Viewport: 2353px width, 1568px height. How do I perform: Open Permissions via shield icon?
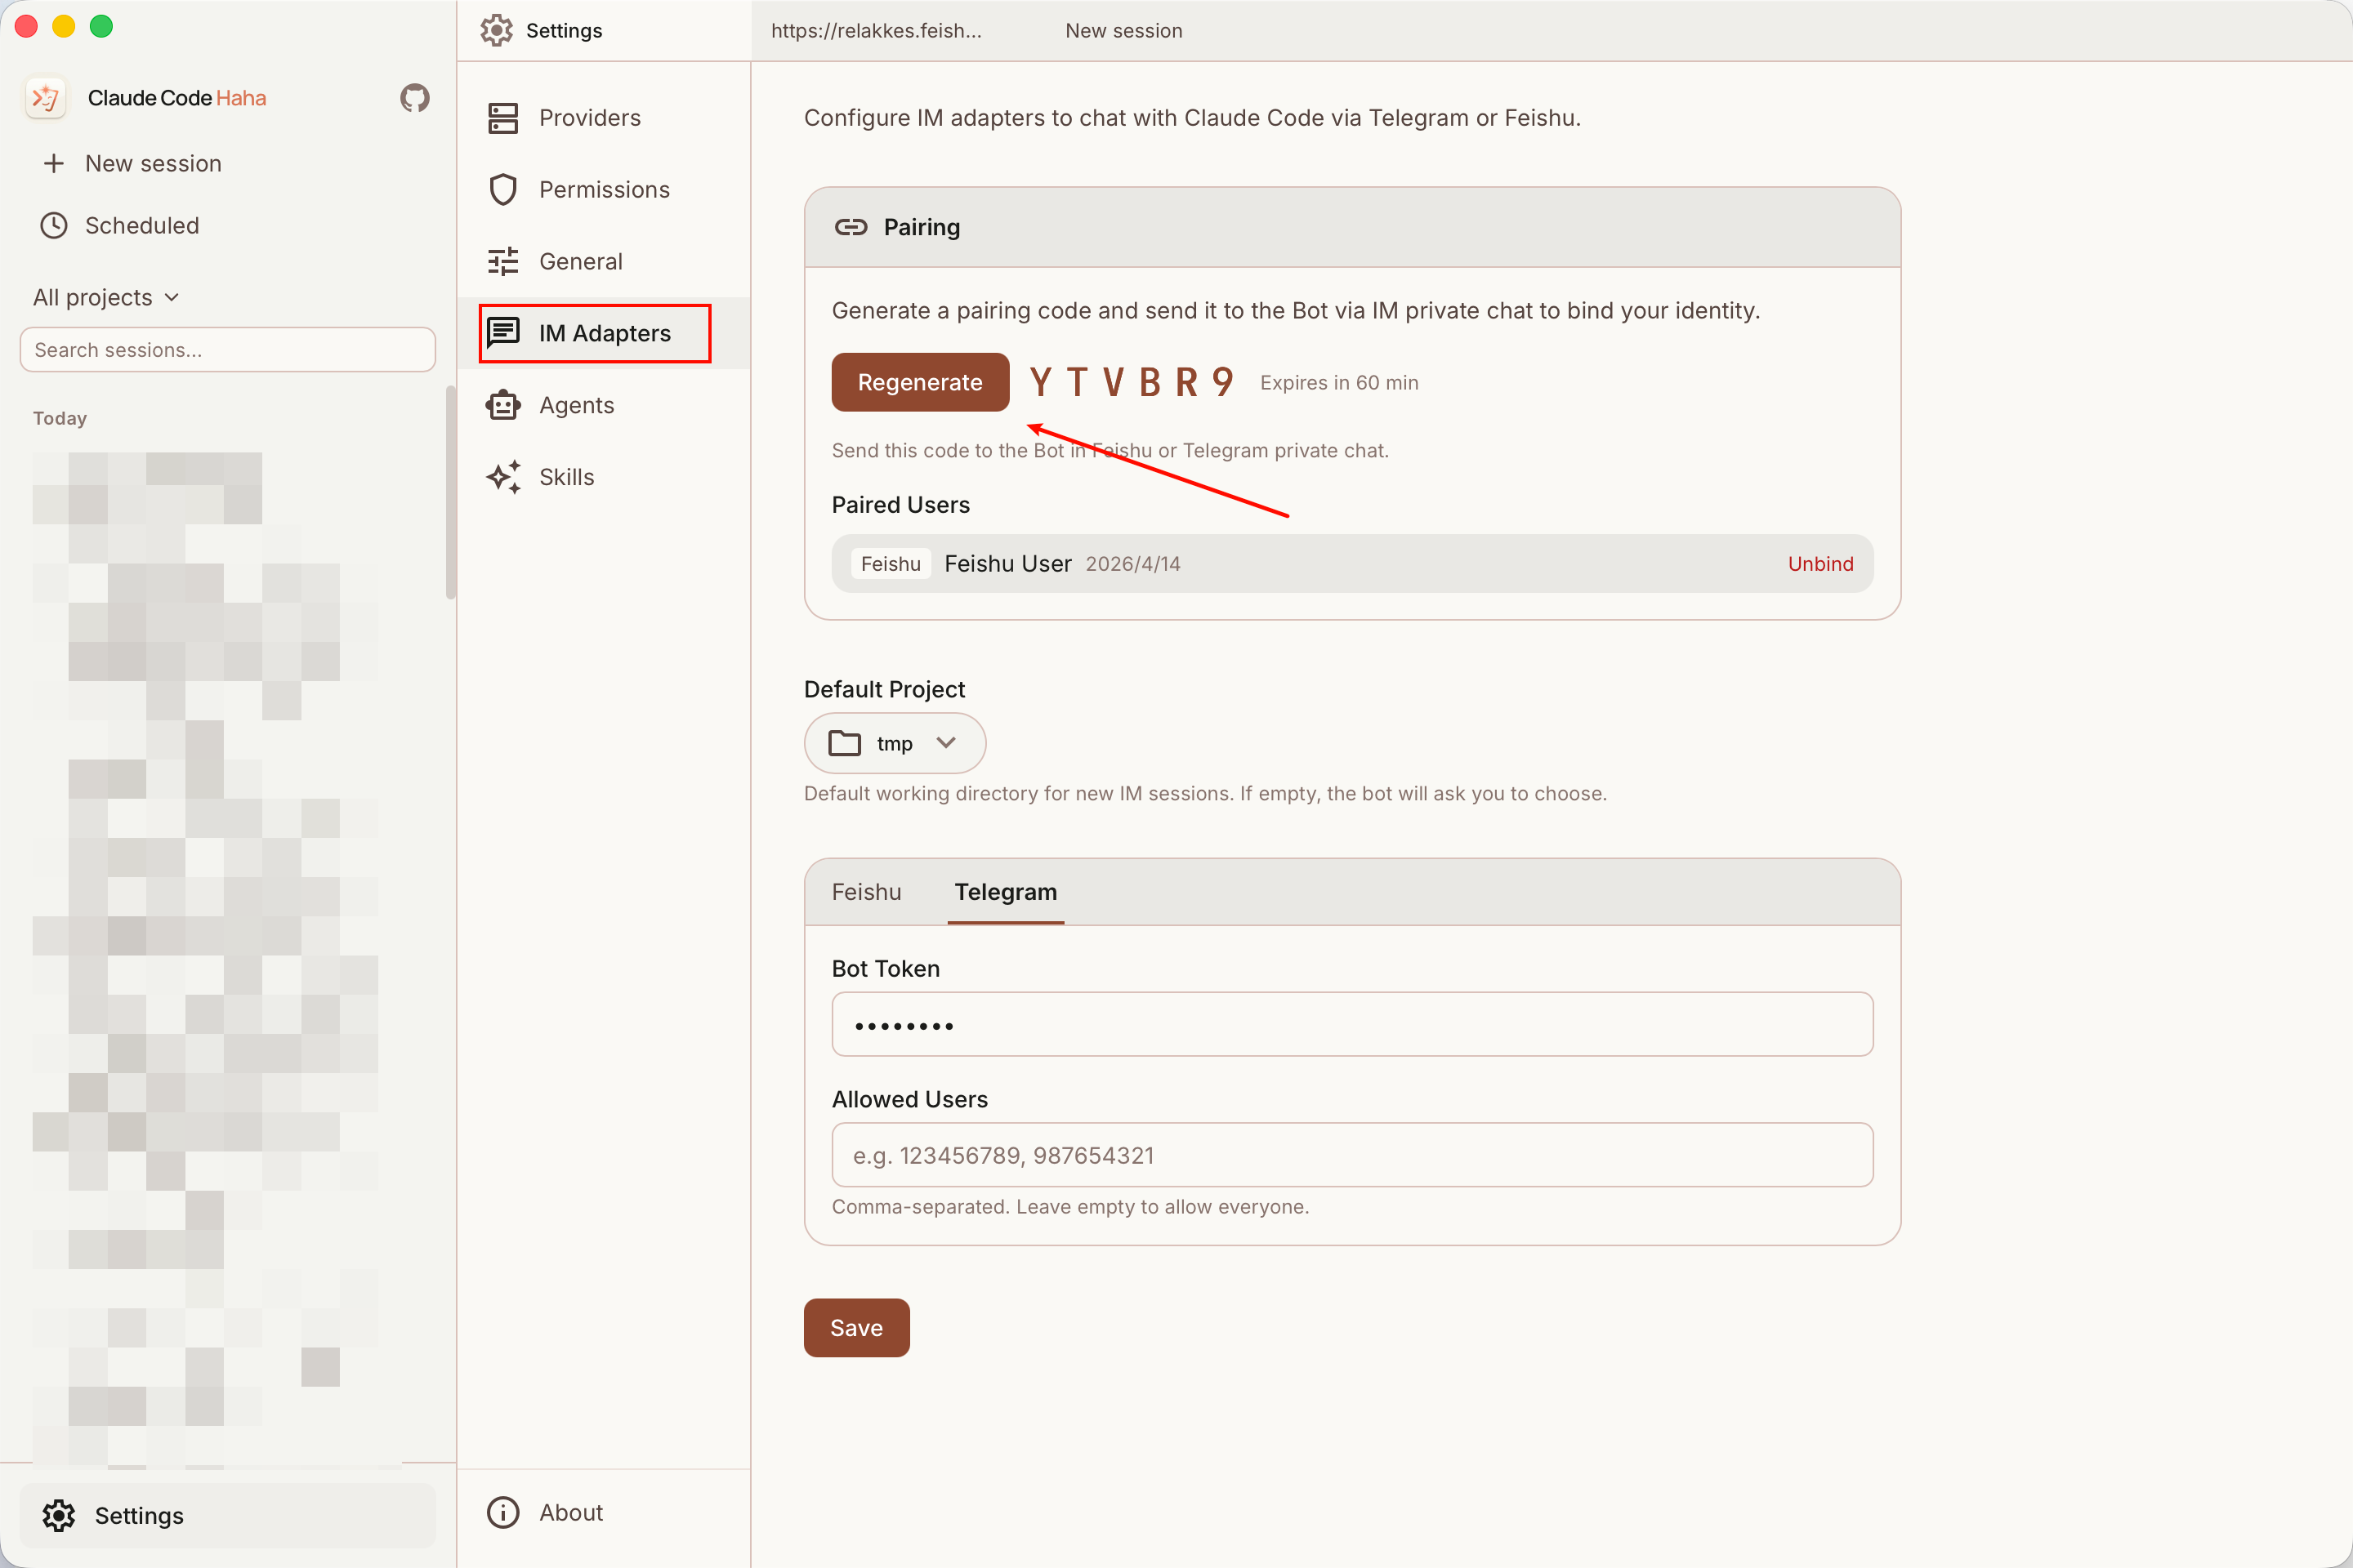(502, 190)
